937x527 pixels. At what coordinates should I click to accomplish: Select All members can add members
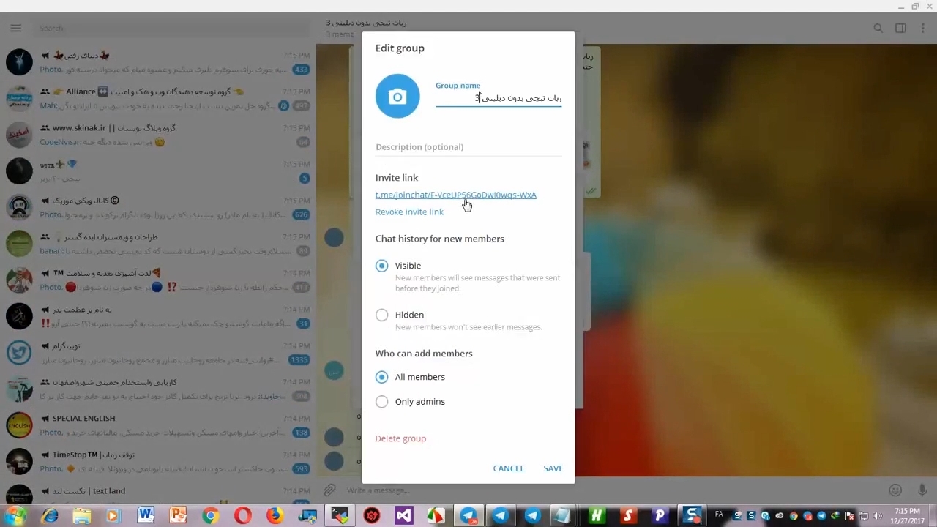381,377
